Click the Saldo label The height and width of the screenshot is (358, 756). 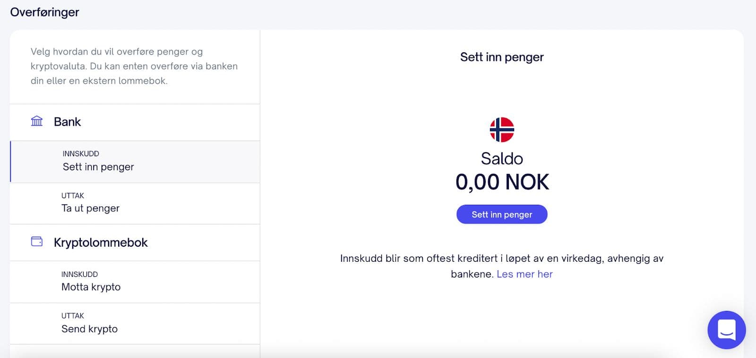[x=502, y=158]
